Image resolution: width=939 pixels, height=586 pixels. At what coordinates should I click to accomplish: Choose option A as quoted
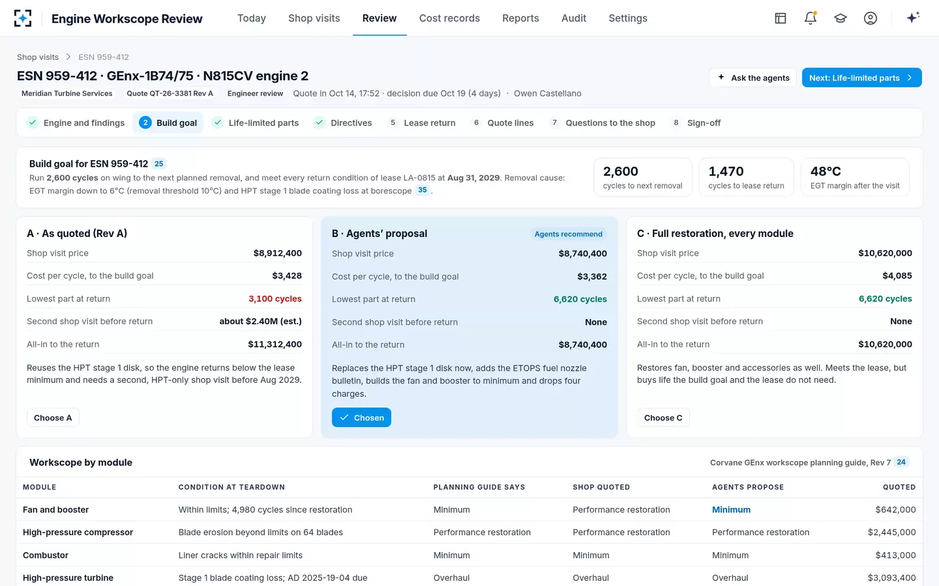(x=53, y=417)
